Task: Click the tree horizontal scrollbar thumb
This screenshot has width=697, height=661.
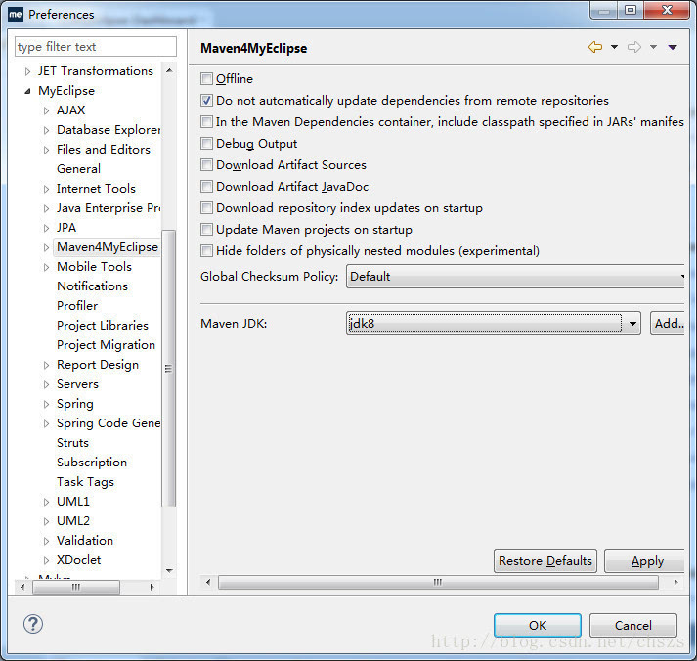Action: 76,587
